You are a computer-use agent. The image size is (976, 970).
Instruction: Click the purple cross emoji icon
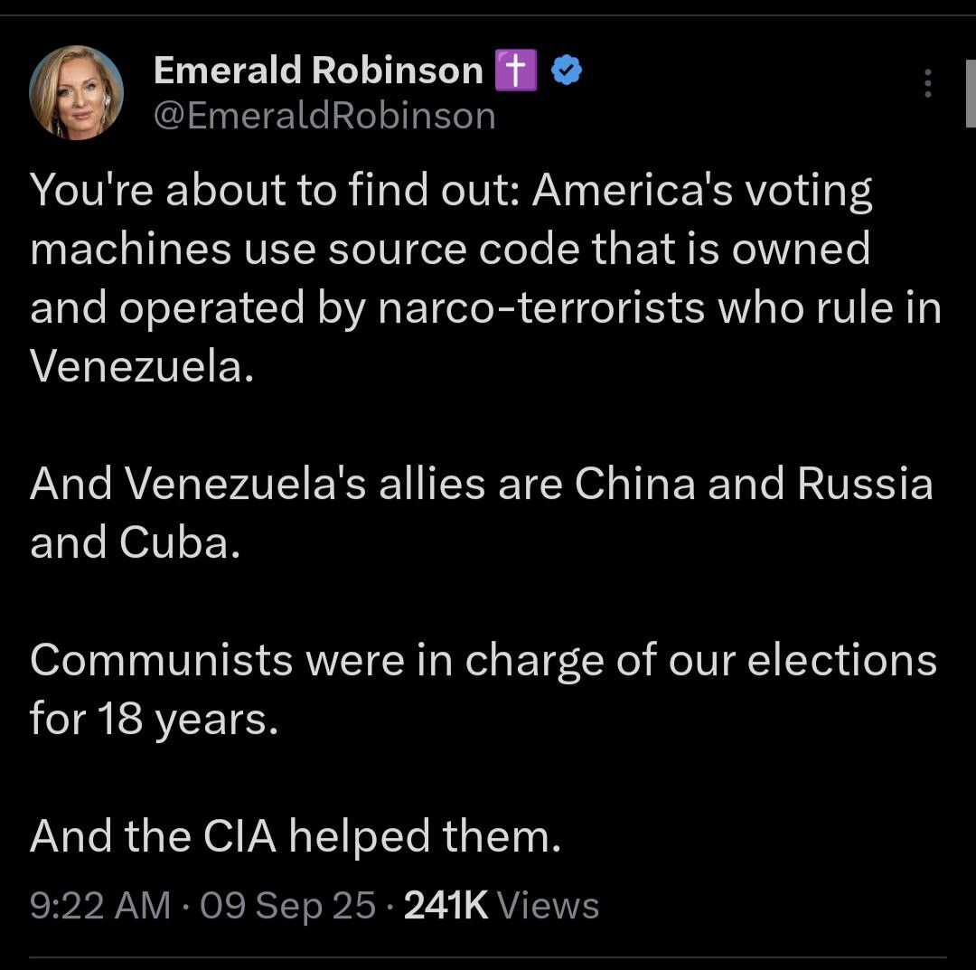click(516, 71)
